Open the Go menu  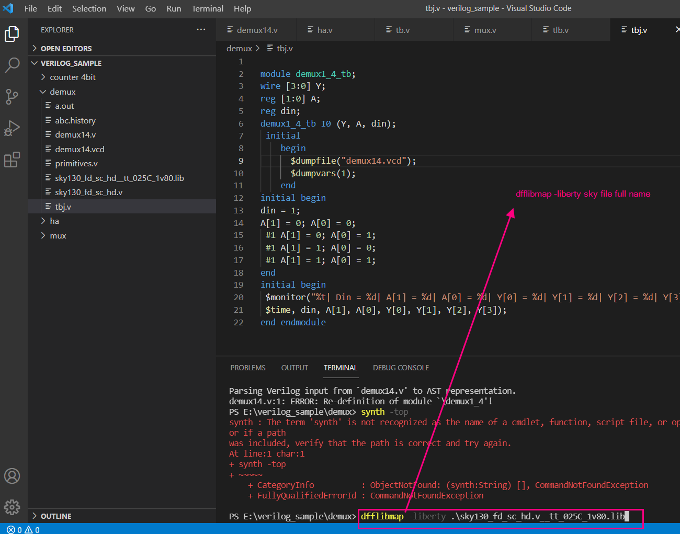point(151,8)
